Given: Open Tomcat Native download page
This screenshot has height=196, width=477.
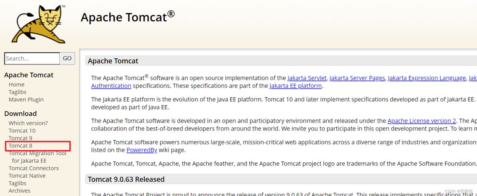Looking at the screenshot, I should point(27,176).
